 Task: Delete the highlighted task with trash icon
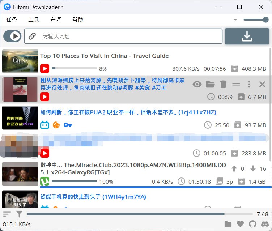223,84
